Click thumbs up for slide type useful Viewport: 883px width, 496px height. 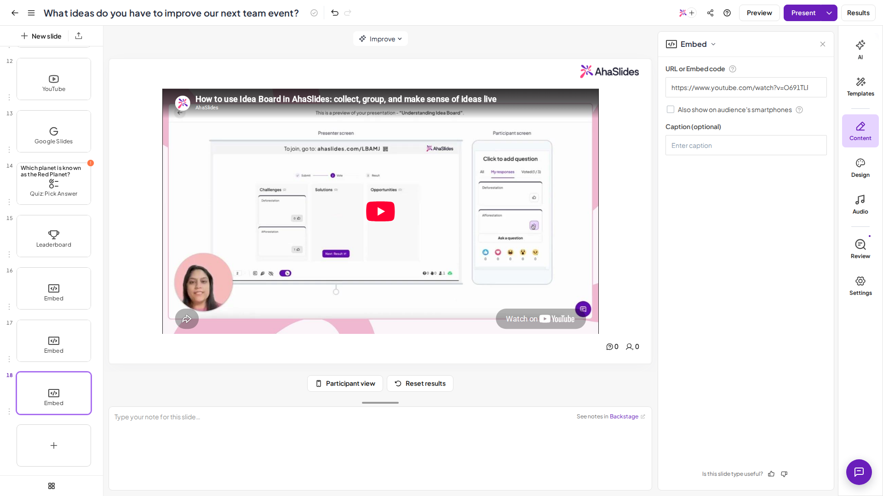771,474
